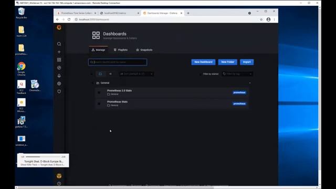
Task: Open the Chrome profile account icon
Action: pos(268,19)
